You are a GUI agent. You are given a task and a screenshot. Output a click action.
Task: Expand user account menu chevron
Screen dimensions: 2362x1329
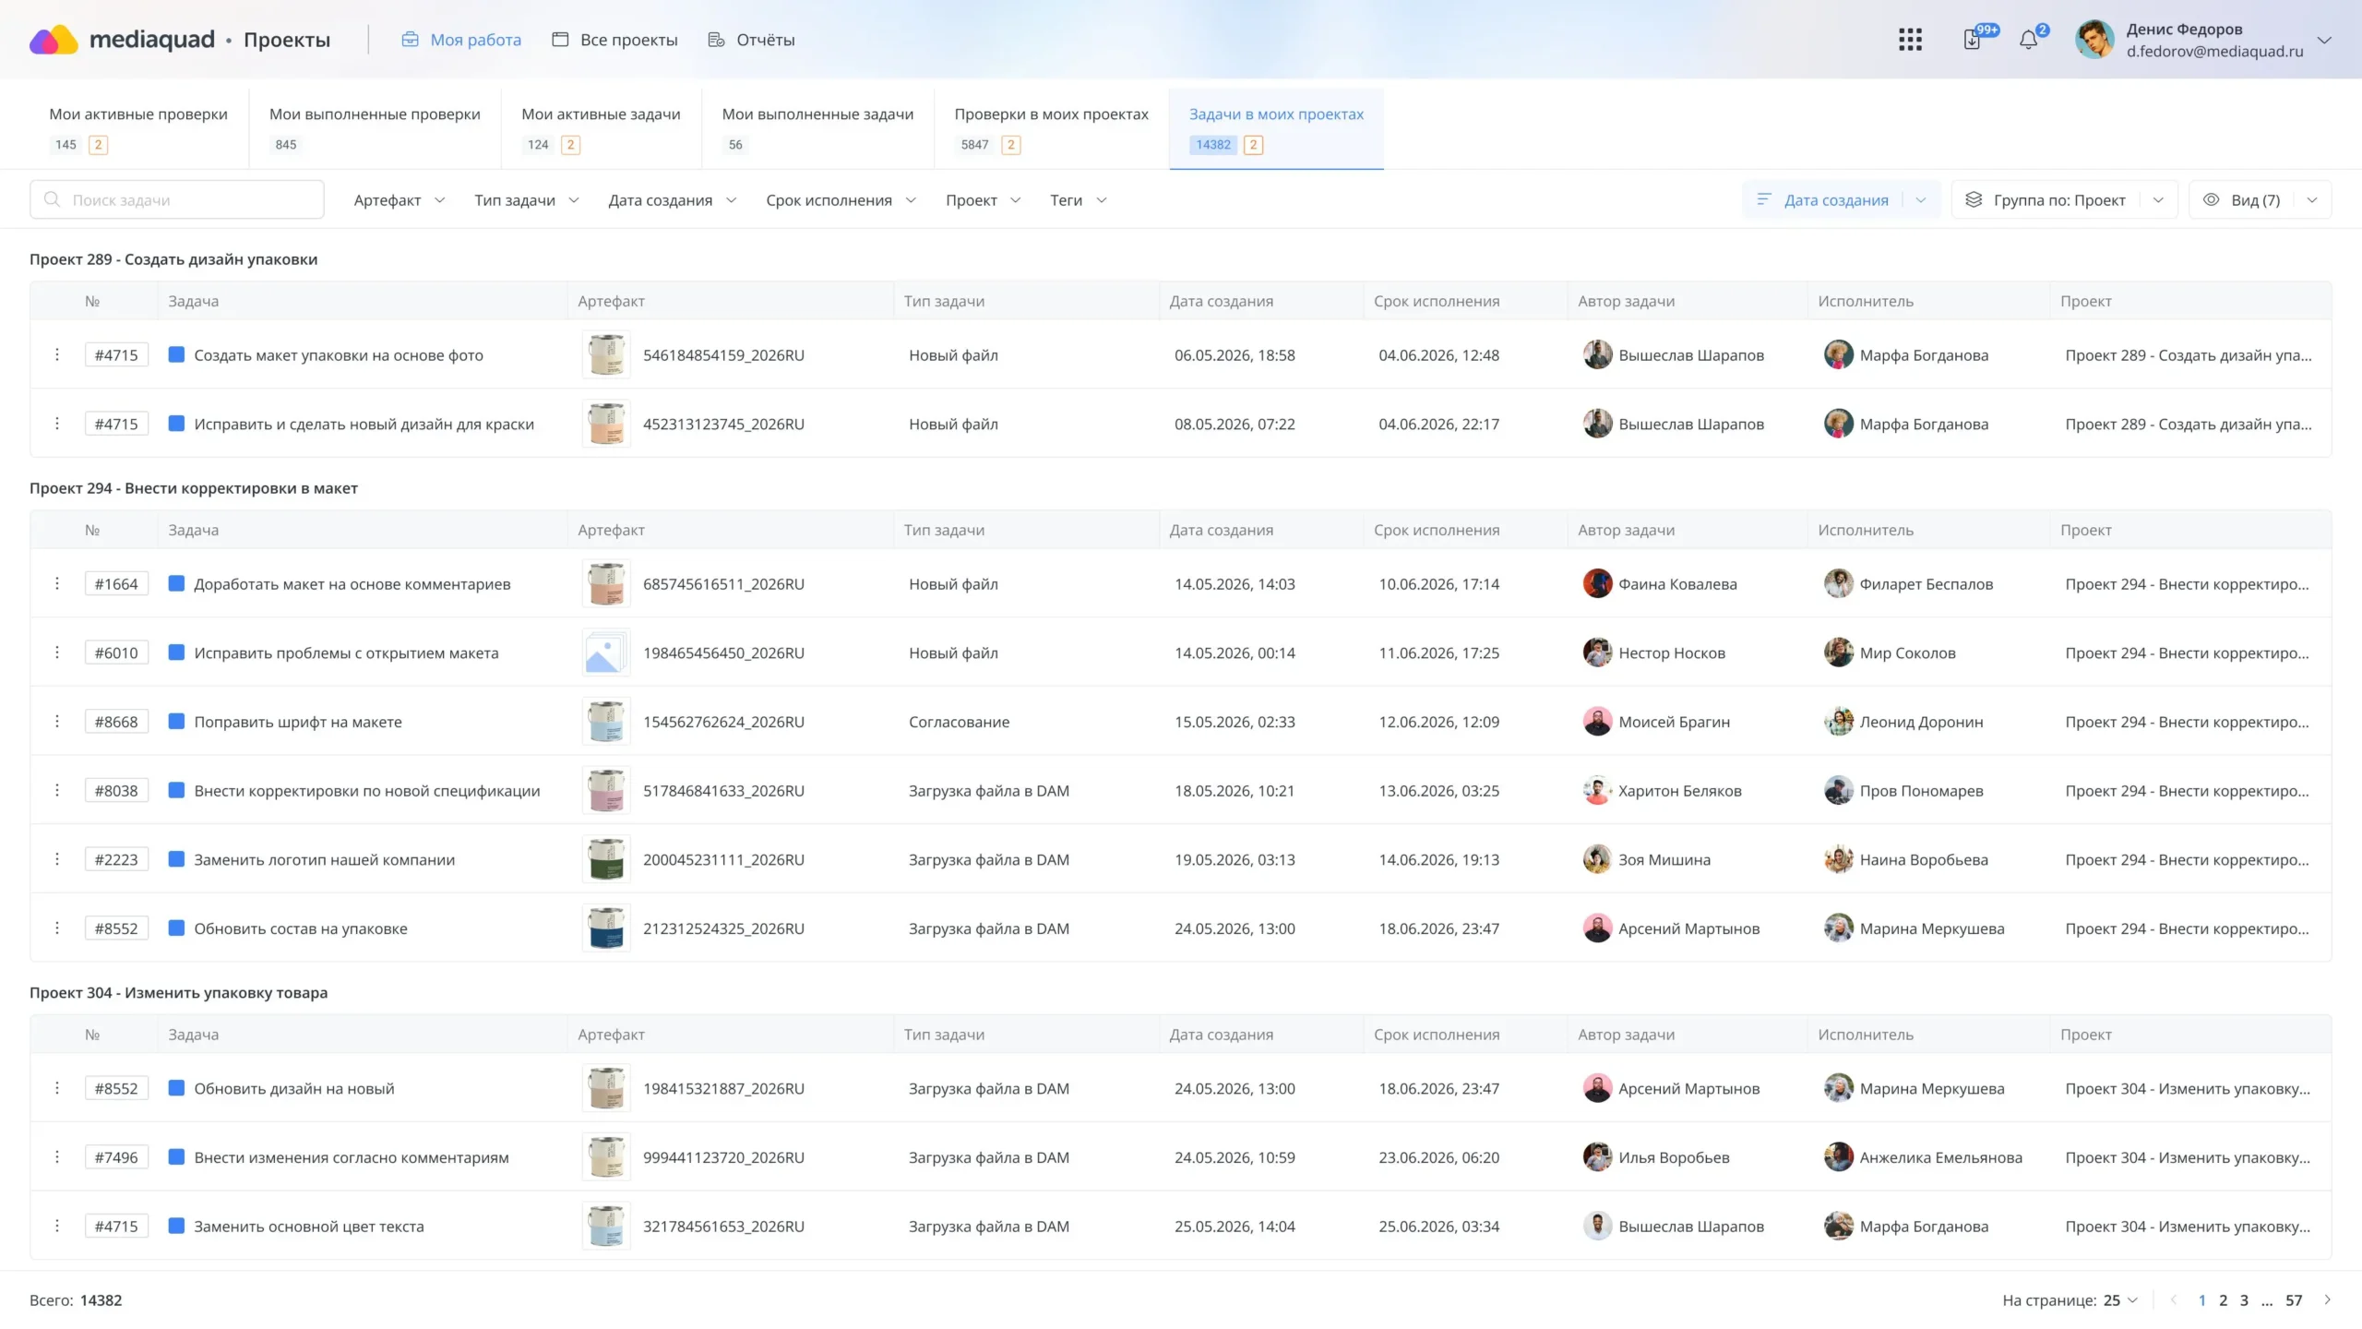2324,40
